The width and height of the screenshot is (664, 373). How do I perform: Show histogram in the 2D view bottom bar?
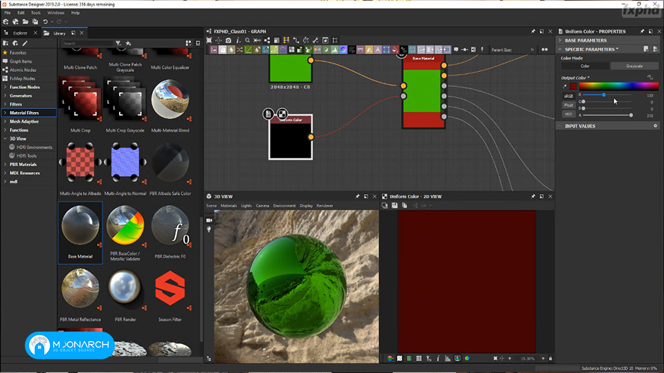point(448,358)
